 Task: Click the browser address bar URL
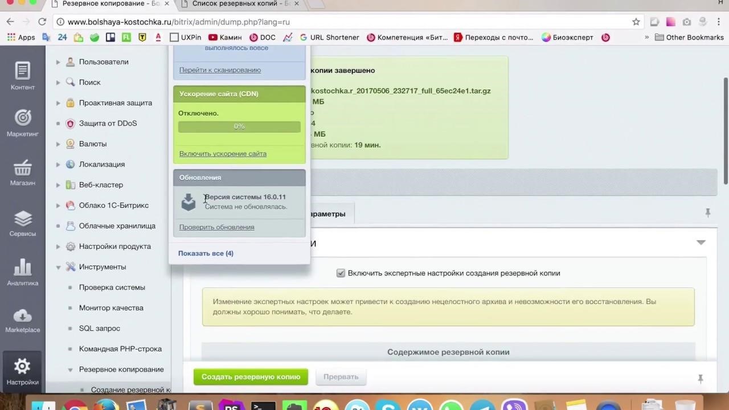click(x=178, y=22)
